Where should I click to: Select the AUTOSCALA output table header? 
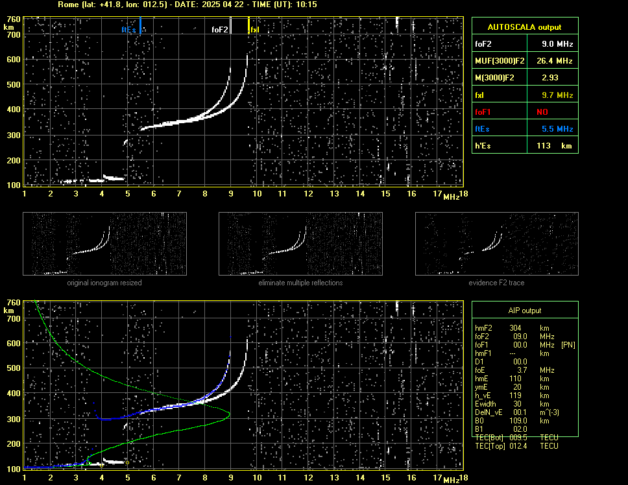click(x=525, y=27)
